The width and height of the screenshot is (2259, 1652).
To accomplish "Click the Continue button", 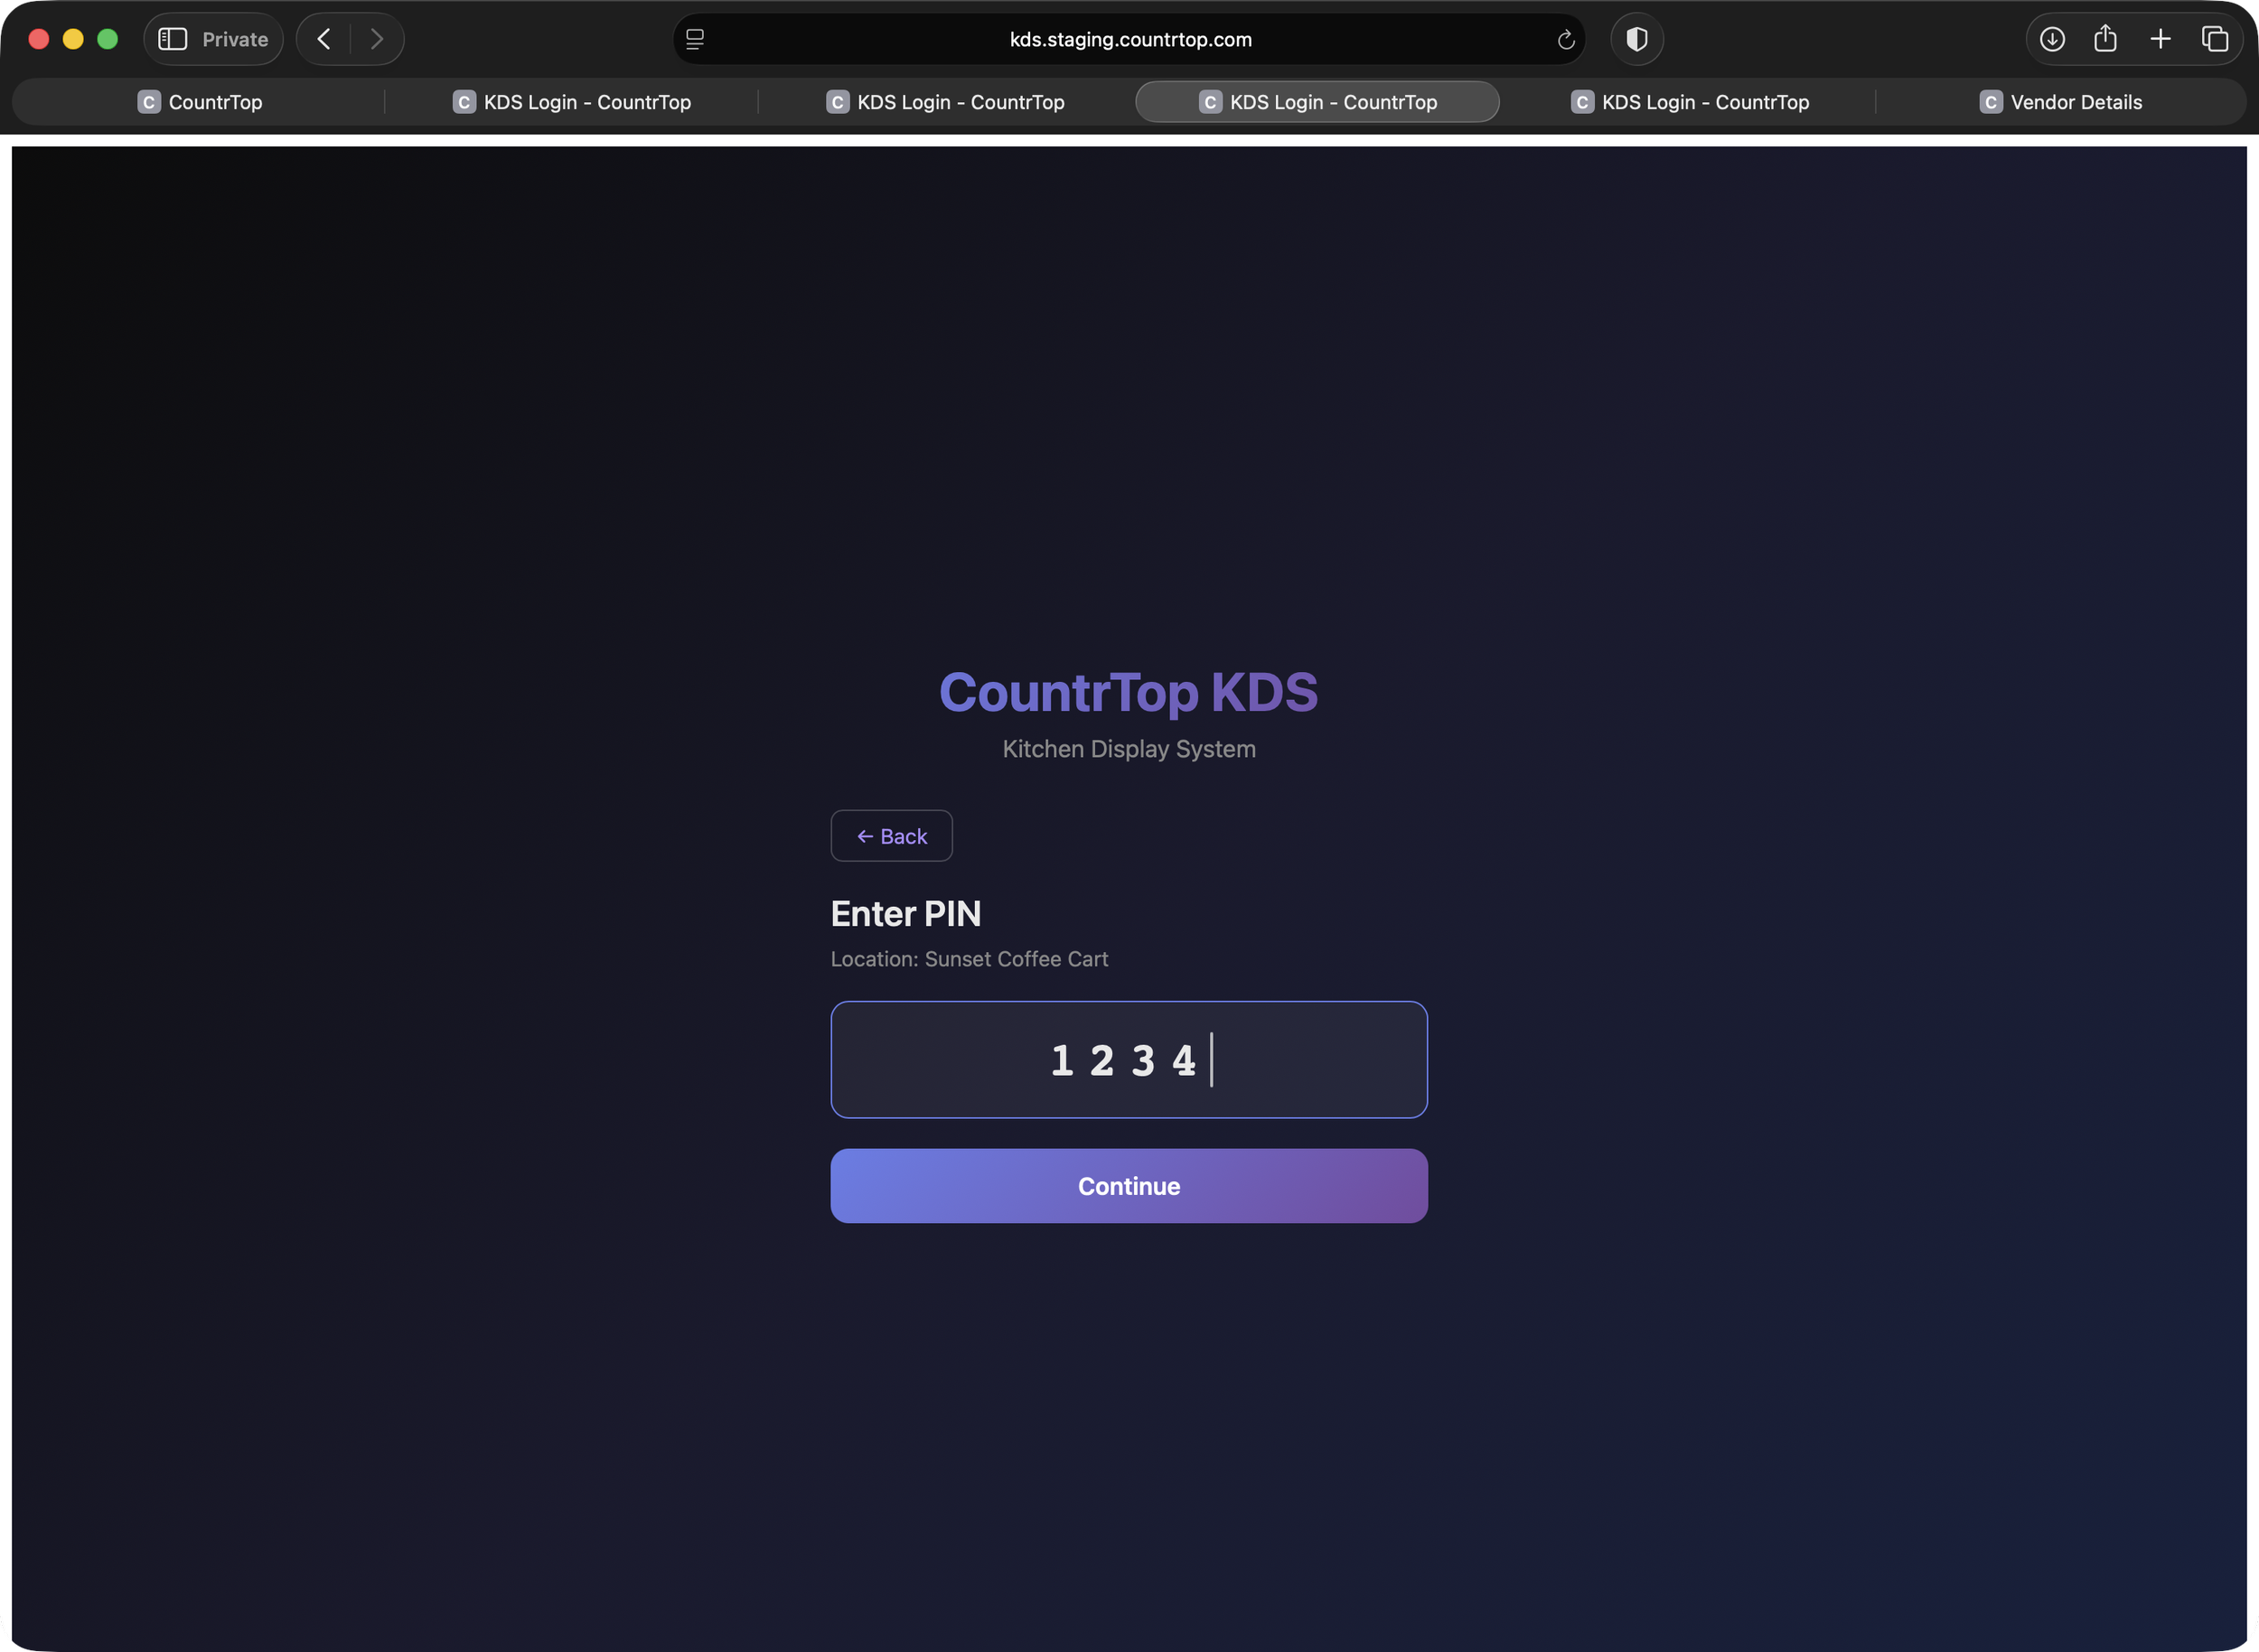I will (1129, 1186).
